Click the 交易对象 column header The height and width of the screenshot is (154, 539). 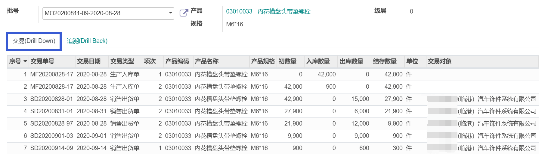pyautogui.click(x=439, y=61)
